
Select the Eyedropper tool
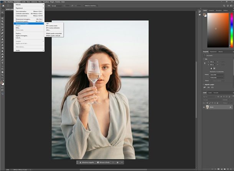point(2,30)
